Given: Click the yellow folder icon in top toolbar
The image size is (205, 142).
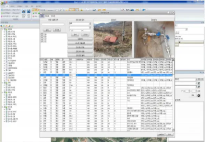Looking at the screenshot, I should point(137,10).
